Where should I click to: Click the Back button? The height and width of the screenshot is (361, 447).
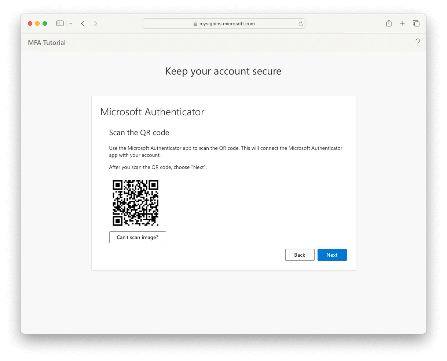pos(300,255)
